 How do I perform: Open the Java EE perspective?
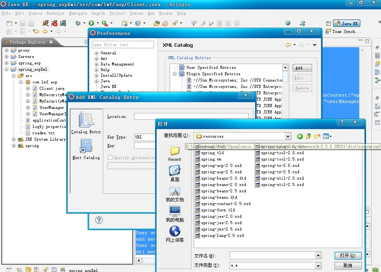point(347,24)
